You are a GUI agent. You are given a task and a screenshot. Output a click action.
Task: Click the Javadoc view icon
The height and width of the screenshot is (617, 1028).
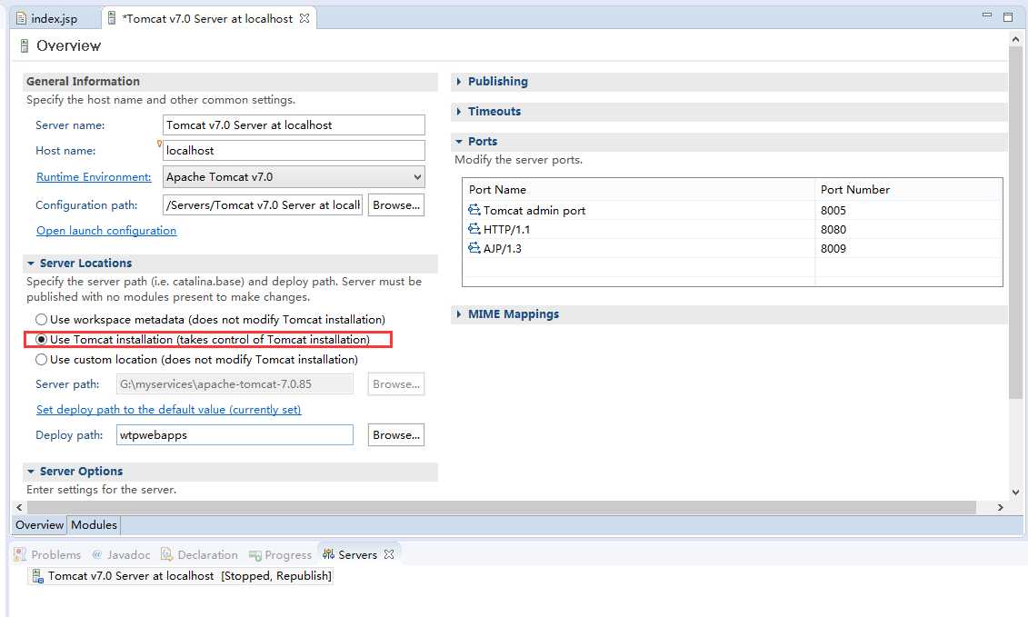(x=97, y=554)
